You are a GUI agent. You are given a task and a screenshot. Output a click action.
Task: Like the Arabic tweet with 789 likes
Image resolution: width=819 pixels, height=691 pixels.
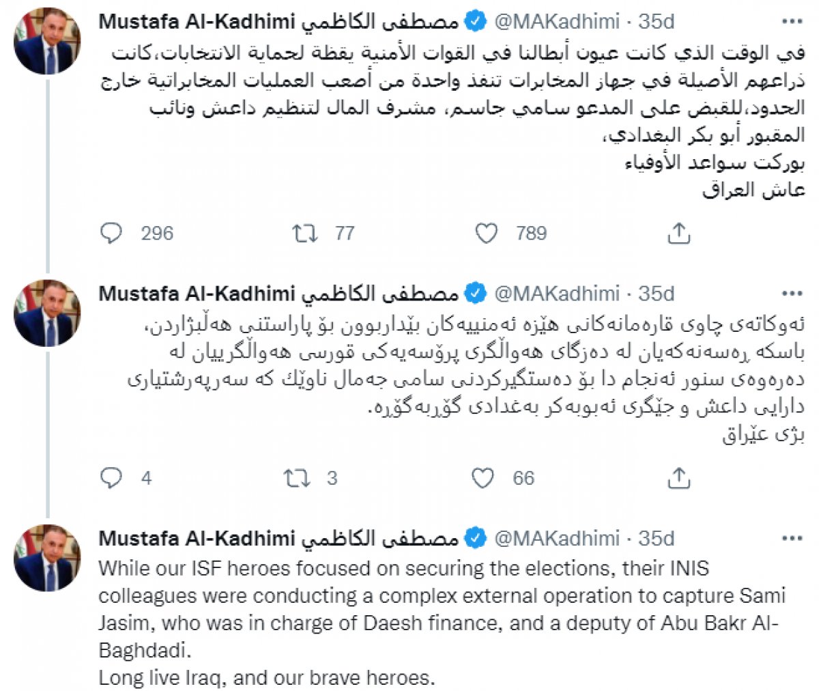pos(486,234)
